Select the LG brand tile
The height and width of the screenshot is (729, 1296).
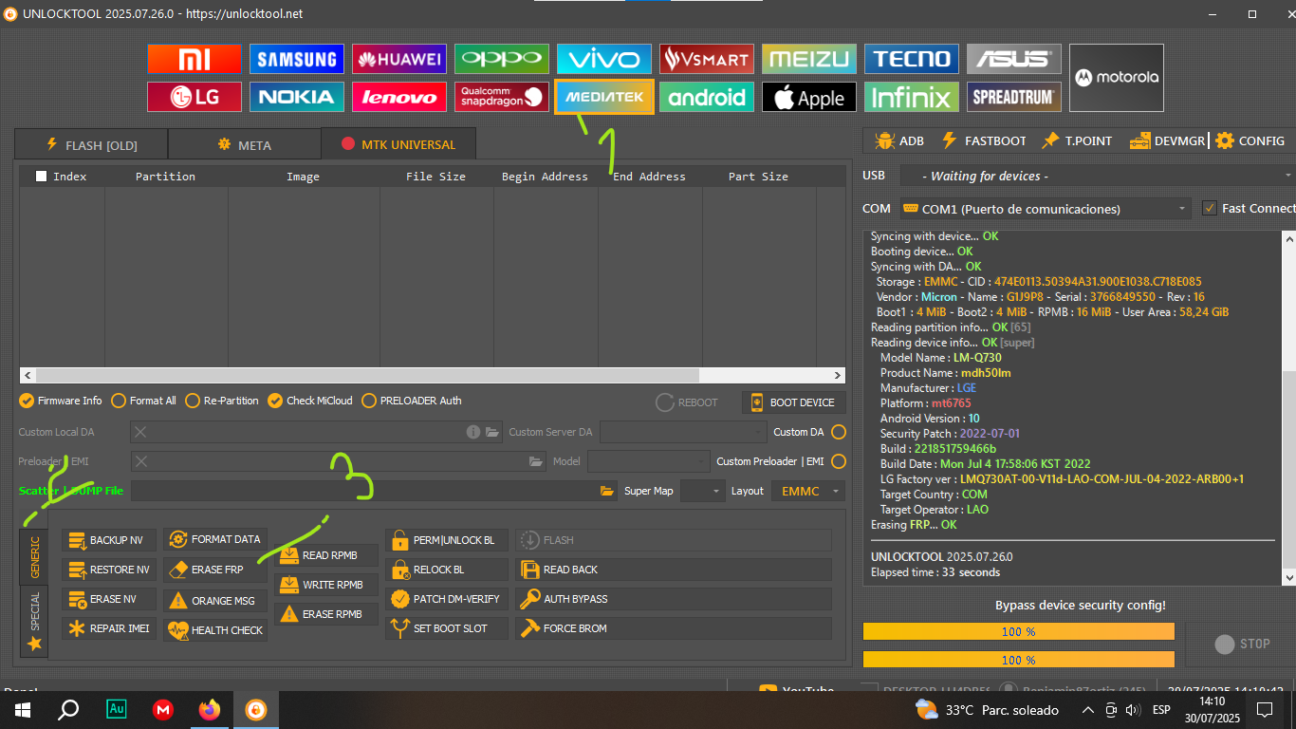tap(194, 97)
